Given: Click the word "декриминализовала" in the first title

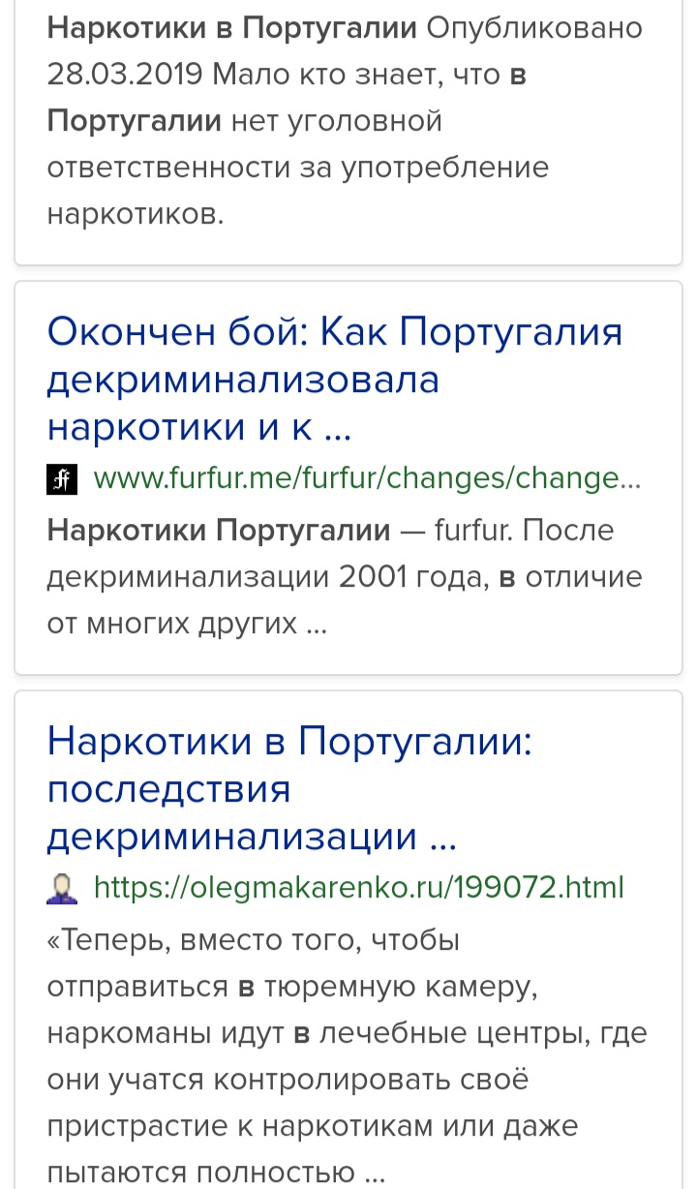Looking at the screenshot, I should click(243, 380).
